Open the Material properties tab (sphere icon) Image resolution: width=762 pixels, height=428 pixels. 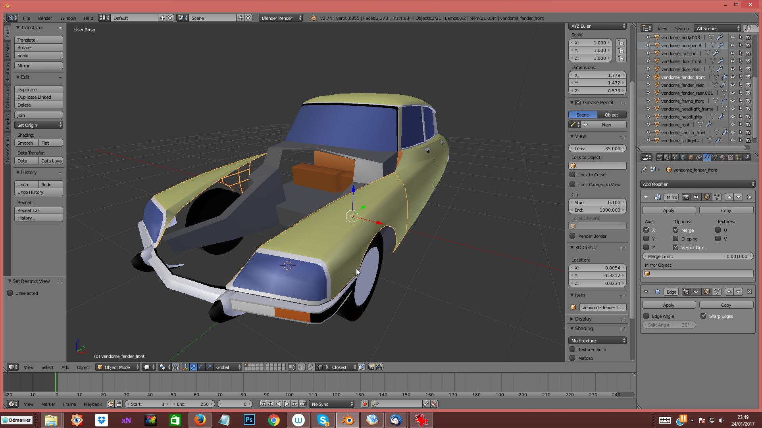tap(723, 157)
